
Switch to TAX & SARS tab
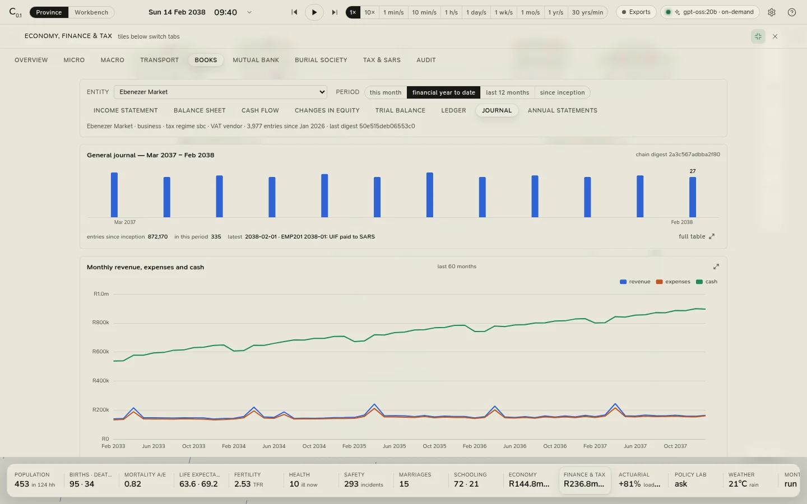pos(382,60)
